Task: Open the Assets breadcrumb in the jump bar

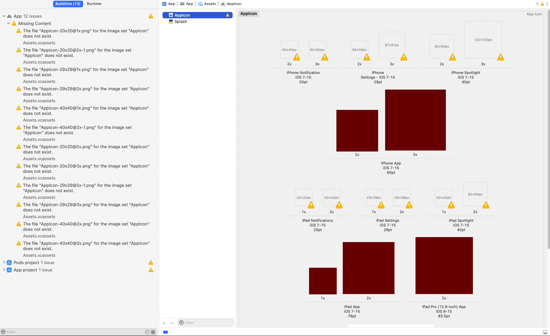Action: click(x=207, y=4)
